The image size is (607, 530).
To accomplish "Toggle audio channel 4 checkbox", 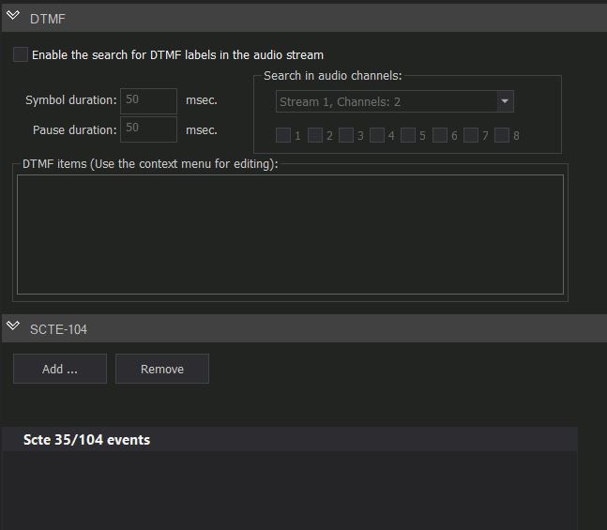I will 376,135.
